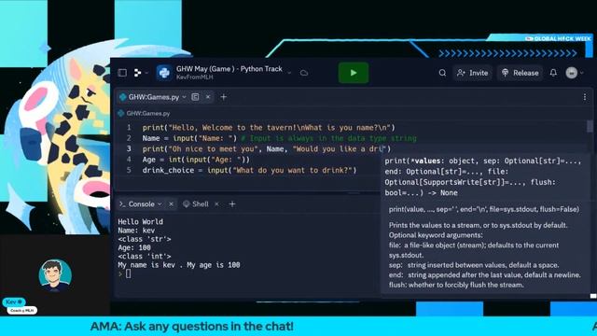597x336 pixels.
Task: Open the editor pane three-dot menu
Action: tap(585, 97)
